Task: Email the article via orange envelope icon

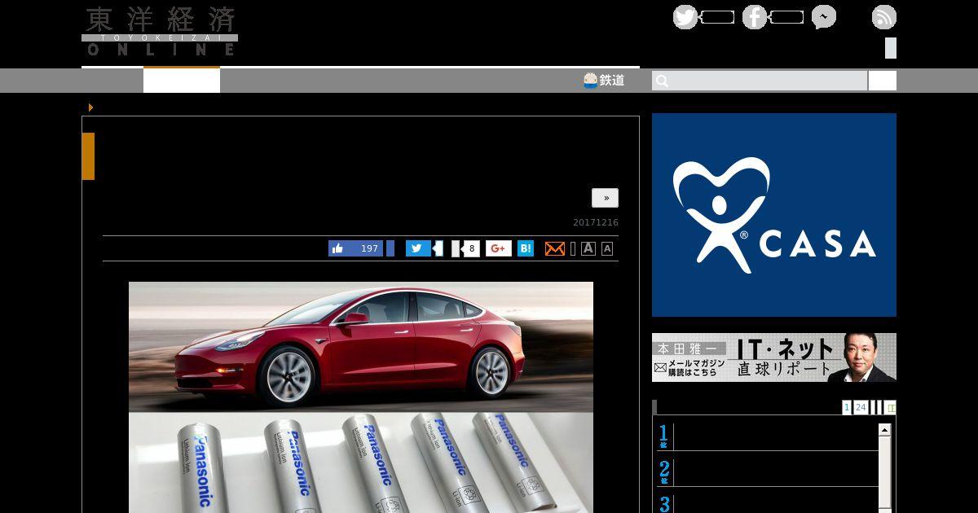Action: [x=555, y=248]
